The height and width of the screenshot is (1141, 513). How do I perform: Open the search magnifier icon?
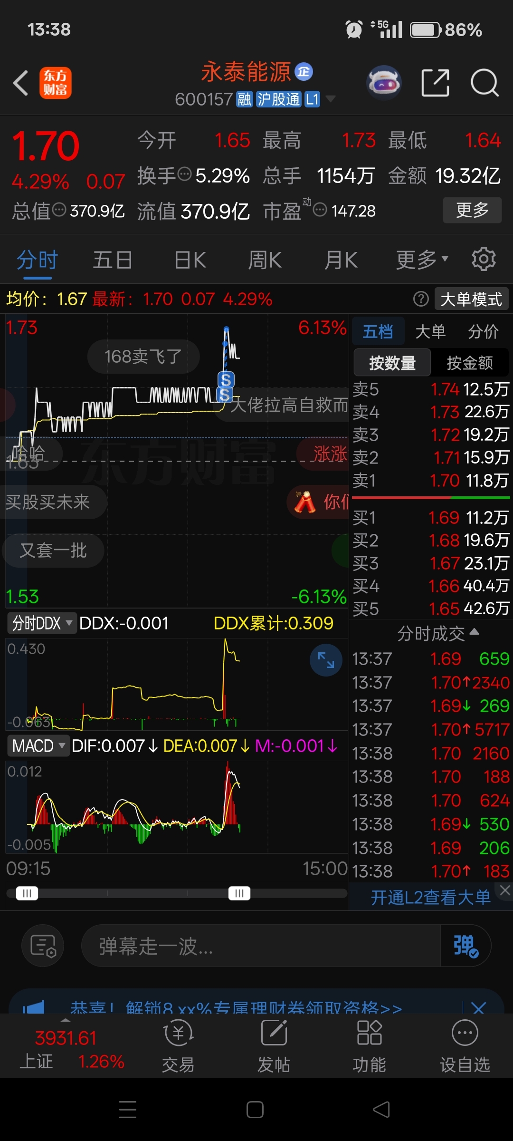(484, 83)
